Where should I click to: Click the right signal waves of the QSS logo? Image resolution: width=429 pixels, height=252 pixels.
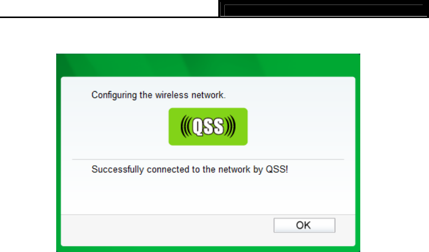(x=230, y=126)
